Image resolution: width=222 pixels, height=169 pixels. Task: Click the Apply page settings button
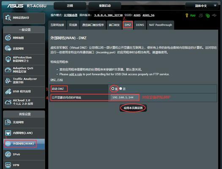click(133, 108)
